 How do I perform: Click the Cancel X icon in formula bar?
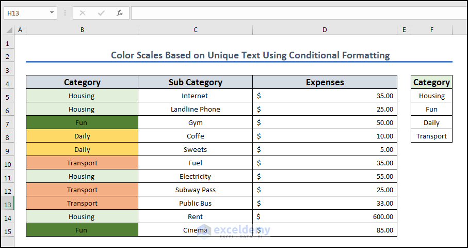click(83, 13)
